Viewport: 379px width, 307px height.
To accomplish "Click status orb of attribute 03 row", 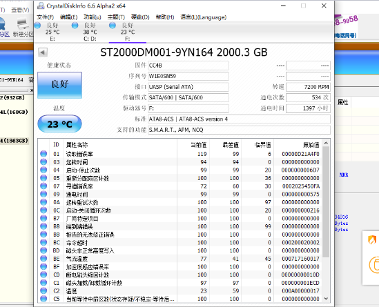I will [43, 162].
